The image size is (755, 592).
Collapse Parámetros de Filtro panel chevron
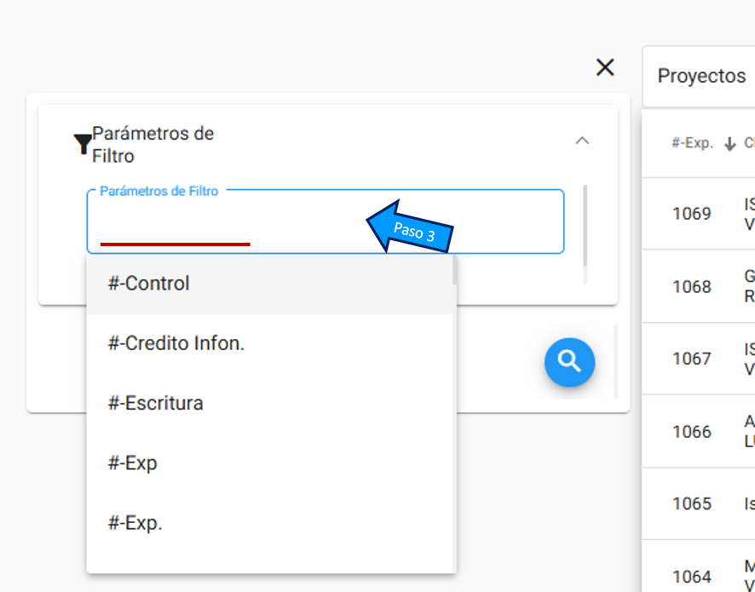(x=582, y=141)
